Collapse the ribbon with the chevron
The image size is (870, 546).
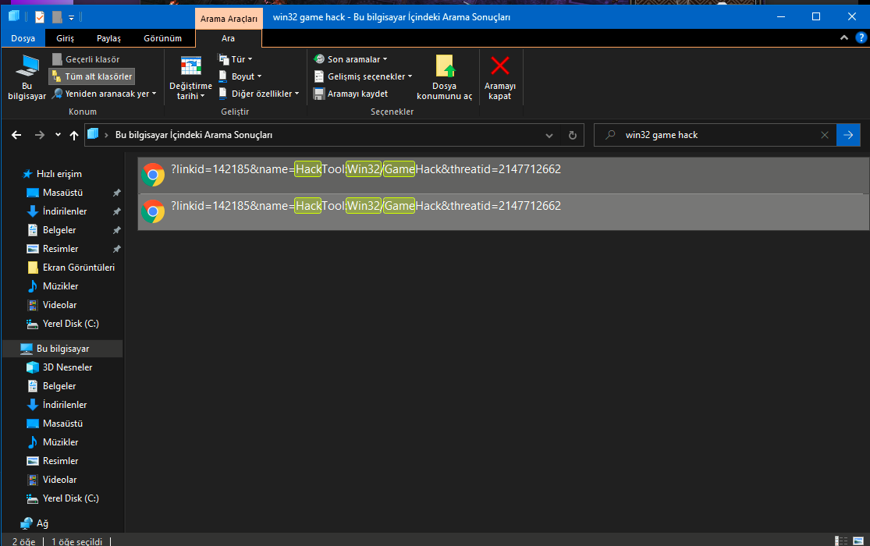pyautogui.click(x=844, y=37)
